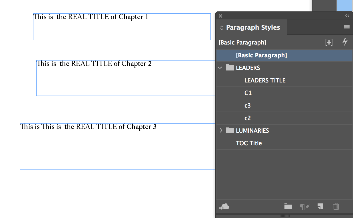The height and width of the screenshot is (218, 353).
Task: Create a new style group folder
Action: (x=288, y=207)
